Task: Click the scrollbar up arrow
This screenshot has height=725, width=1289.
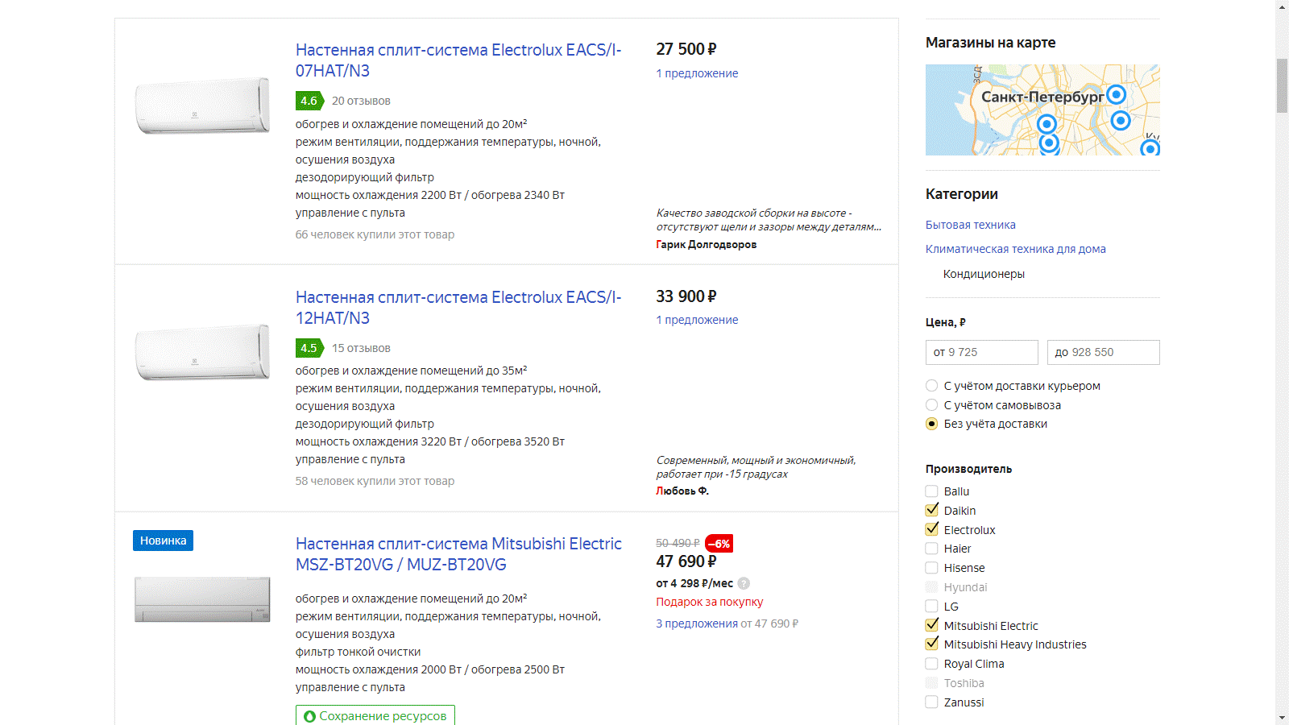Action: 1282,7
